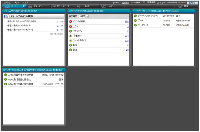Click backup date 2014/07/03 value
200x132 pixels.
point(168,16)
